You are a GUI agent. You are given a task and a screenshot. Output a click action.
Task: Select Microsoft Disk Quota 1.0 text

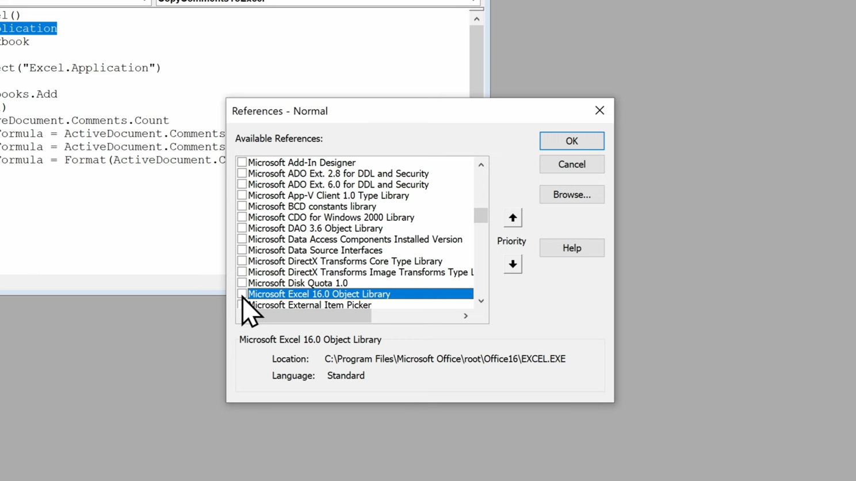(x=298, y=283)
